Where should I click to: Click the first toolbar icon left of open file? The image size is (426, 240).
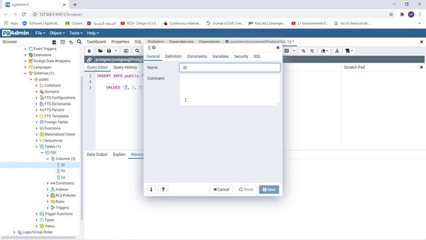click(x=89, y=51)
